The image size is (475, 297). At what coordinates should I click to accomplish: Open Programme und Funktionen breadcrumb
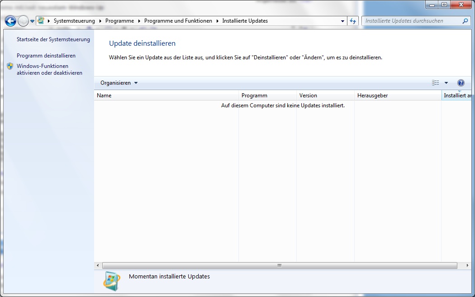(178, 21)
